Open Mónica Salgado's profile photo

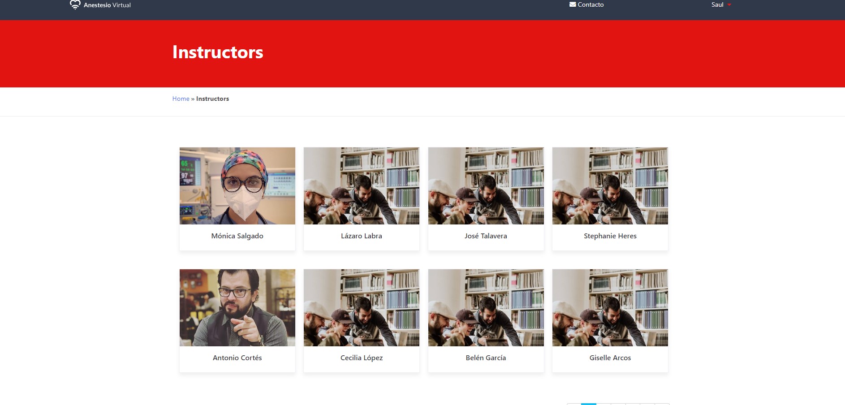(237, 186)
